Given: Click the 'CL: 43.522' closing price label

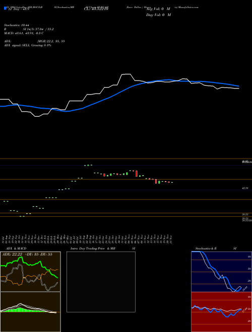Looking at the screenshot, I should [x=96, y=9].
